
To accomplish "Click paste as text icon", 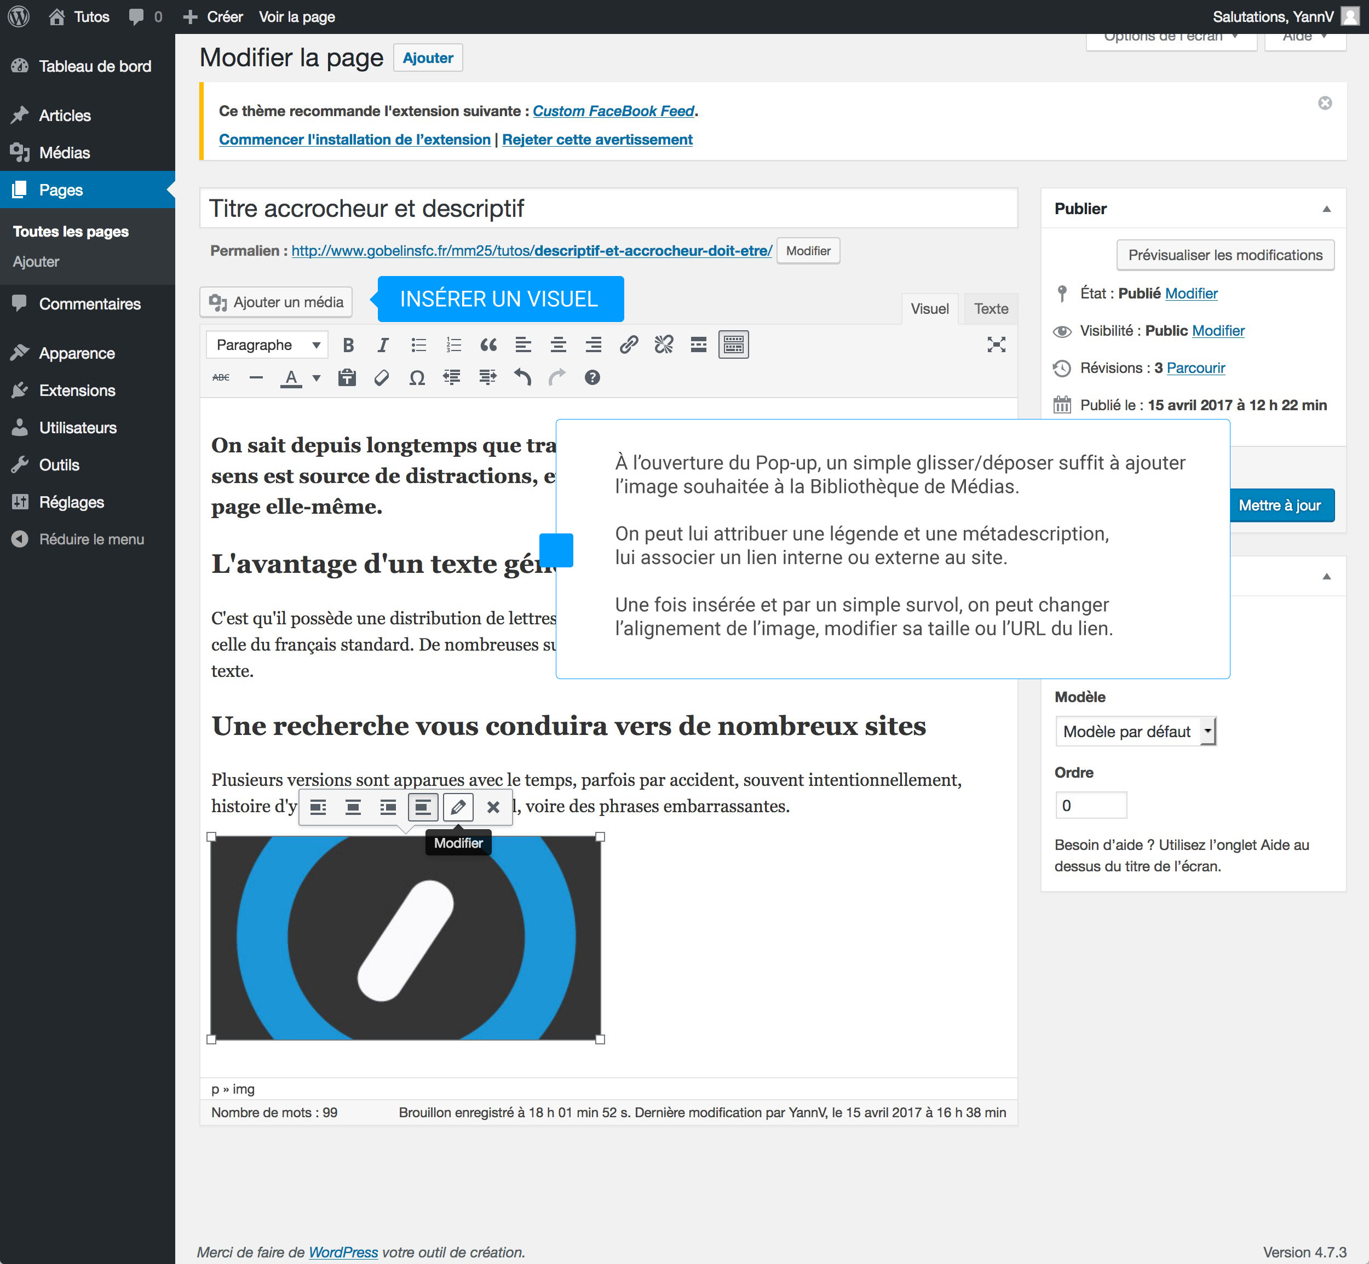I will click(347, 377).
